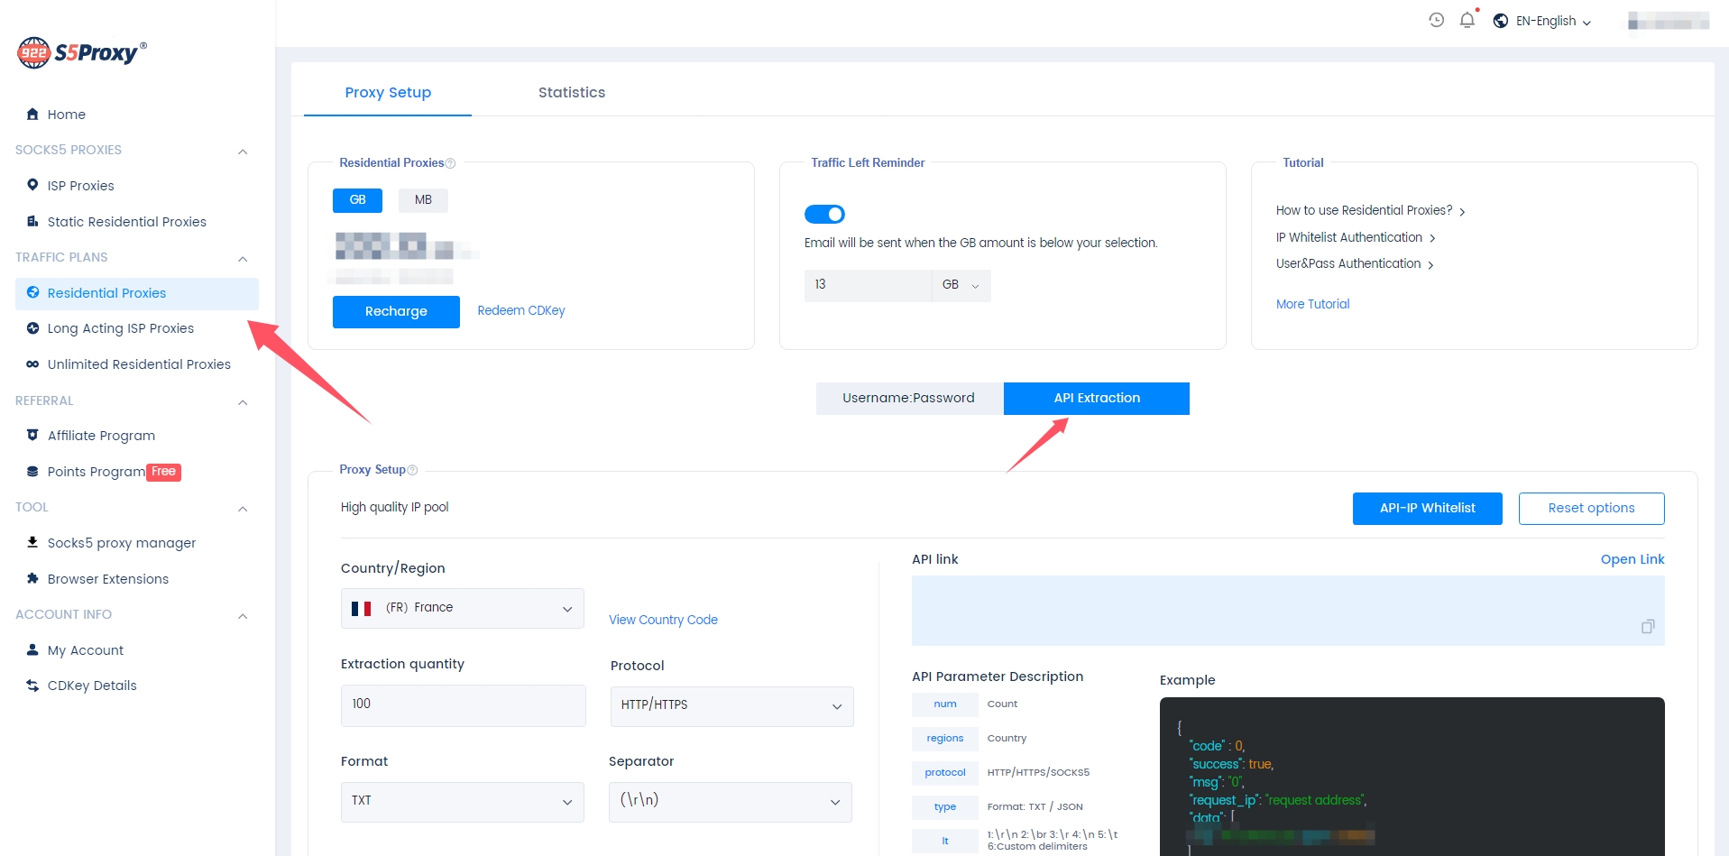Click the Socks5 proxy manager download icon
Viewport: 1729px width, 856px height.
point(32,542)
